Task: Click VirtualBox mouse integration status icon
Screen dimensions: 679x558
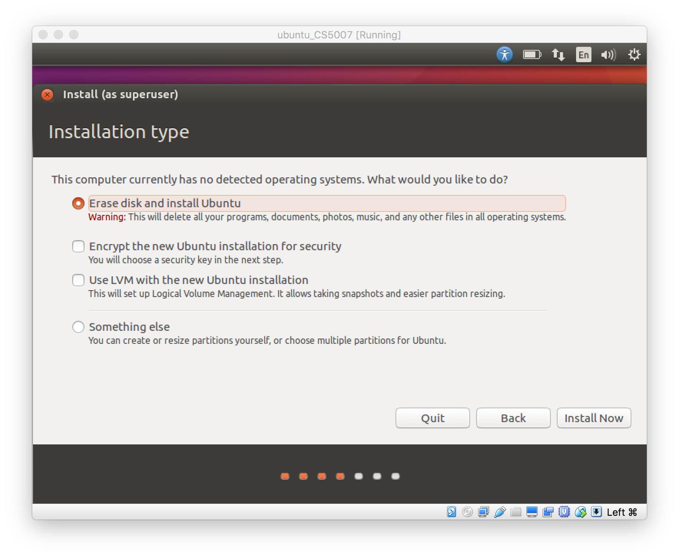Action: click(x=580, y=512)
